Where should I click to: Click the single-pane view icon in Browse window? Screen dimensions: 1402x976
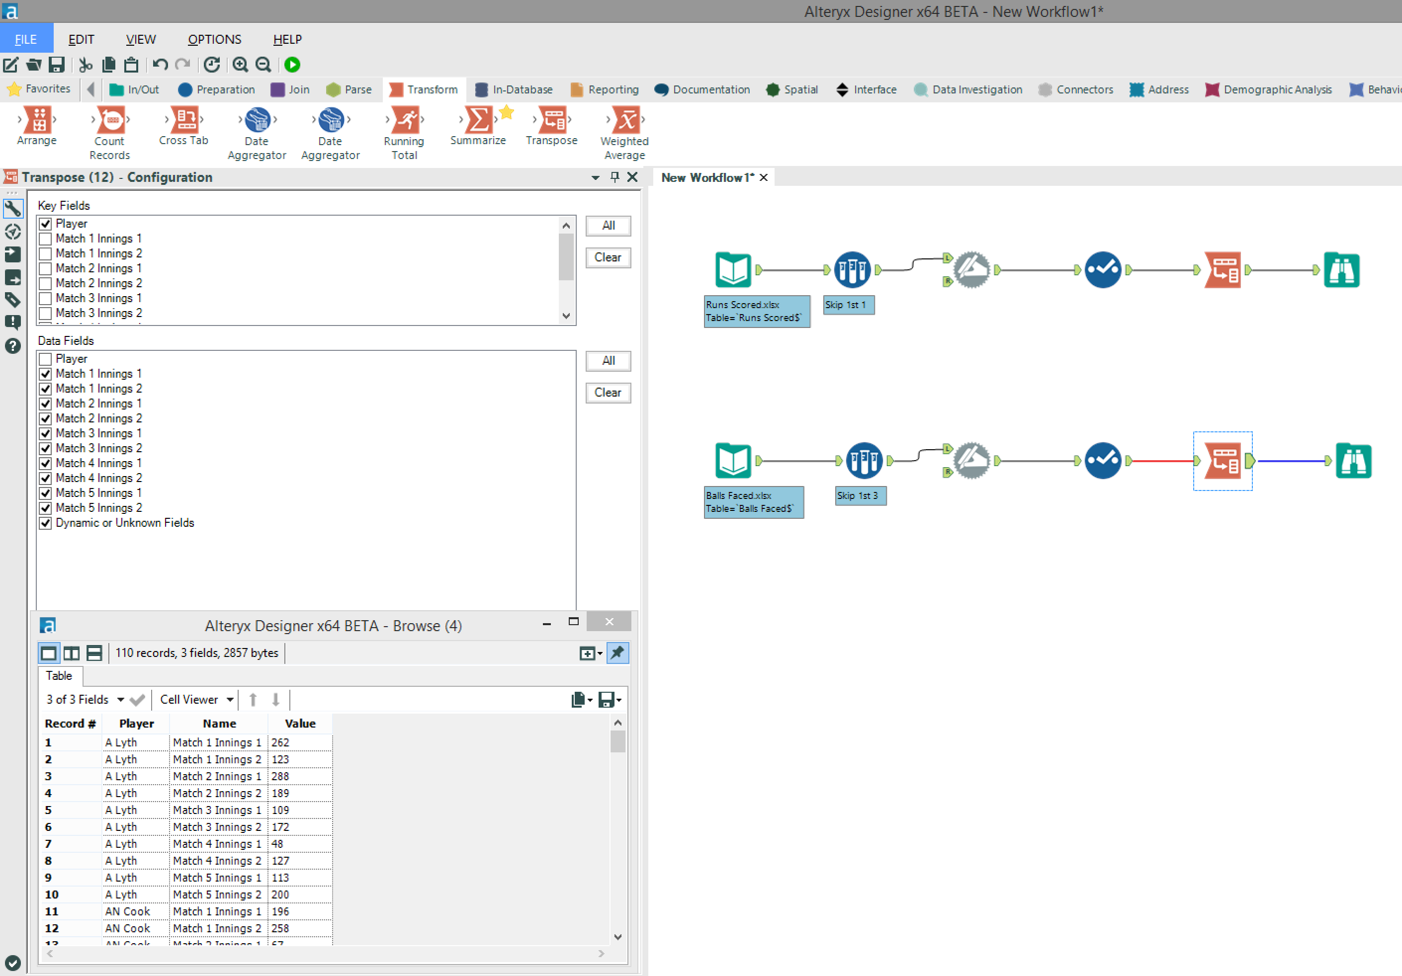49,653
